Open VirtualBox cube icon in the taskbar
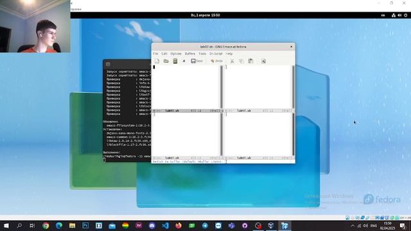Screen dimensions: 411x231 pyautogui.click(x=271, y=225)
